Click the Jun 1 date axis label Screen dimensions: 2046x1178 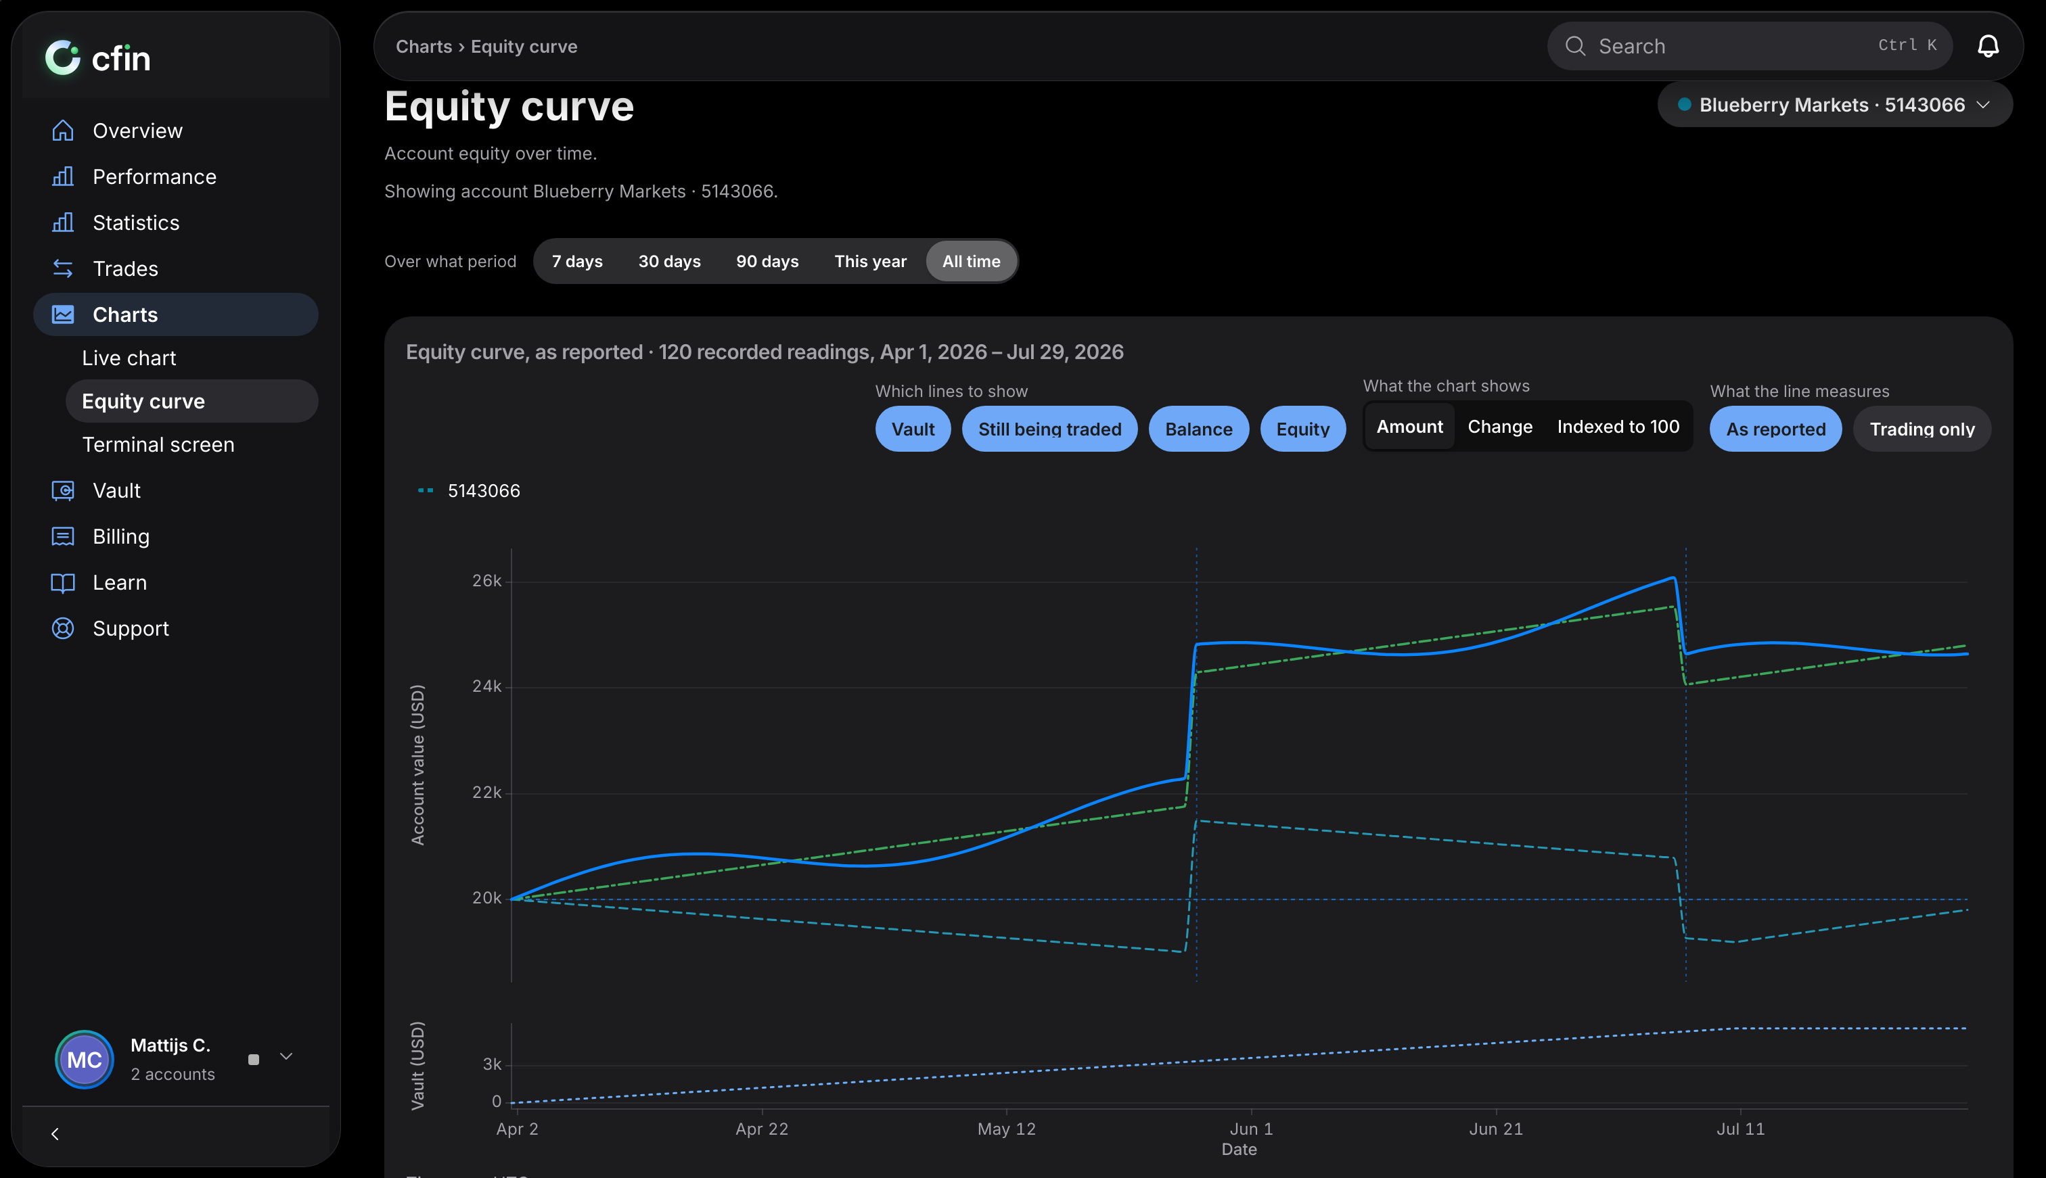tap(1251, 1129)
